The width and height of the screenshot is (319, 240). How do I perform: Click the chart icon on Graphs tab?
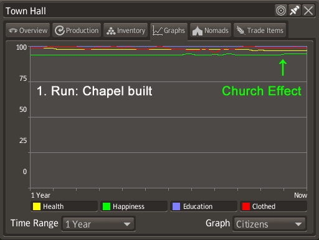(x=158, y=30)
